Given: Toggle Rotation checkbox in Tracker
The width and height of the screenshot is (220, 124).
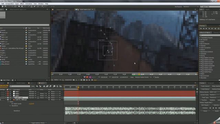Looking at the screenshot, I should [x=209, y=100].
